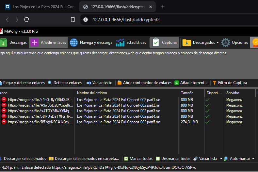Viewport: 258px width, 172px height.
Task: Click availability checkmark for part5.rar
Action: 207,122
